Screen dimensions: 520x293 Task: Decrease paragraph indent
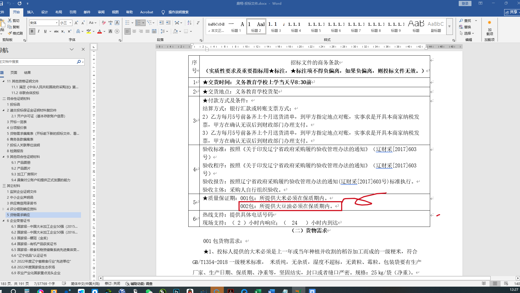click(162, 23)
